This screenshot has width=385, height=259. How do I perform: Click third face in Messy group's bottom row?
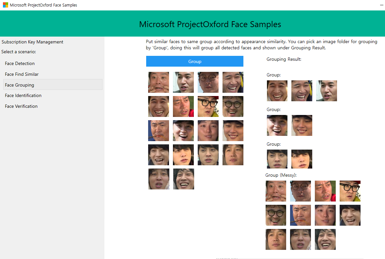325,239
